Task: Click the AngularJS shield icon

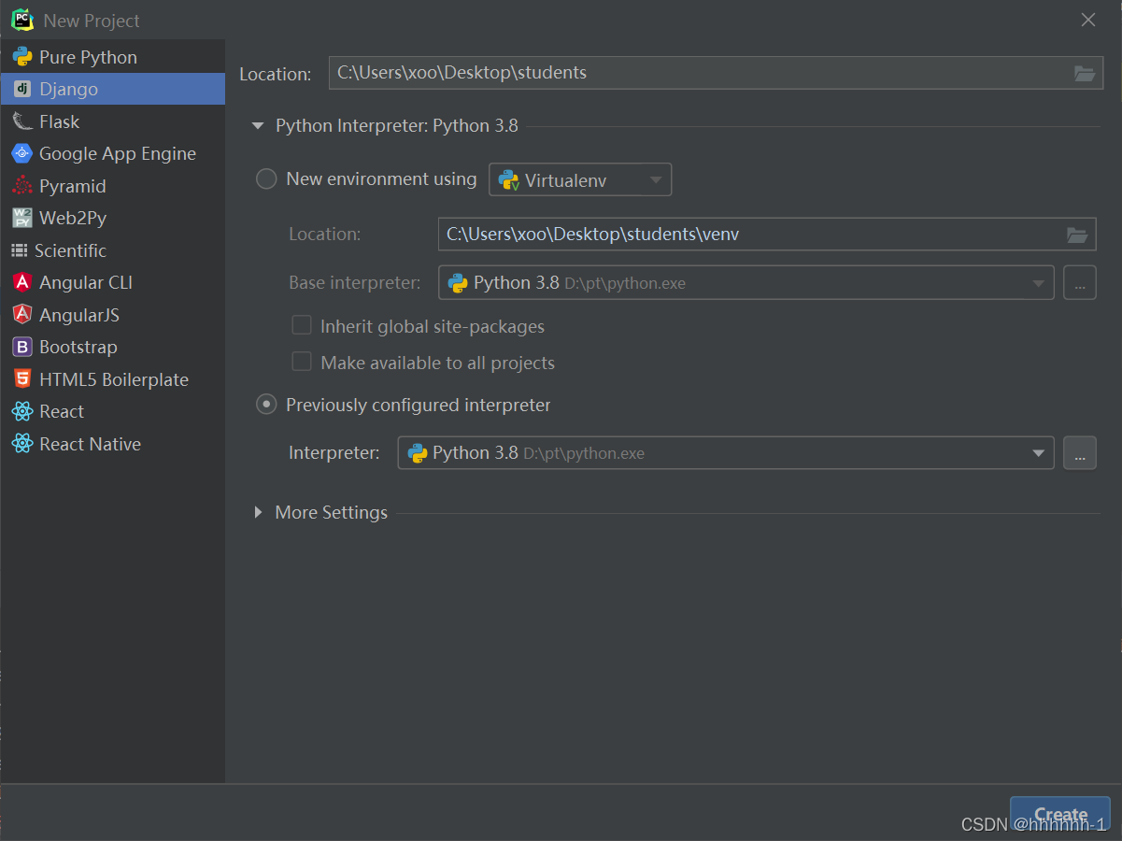Action: click(x=22, y=315)
